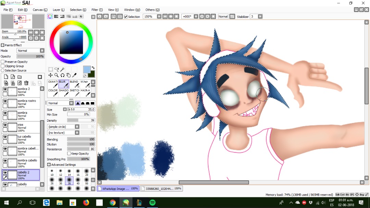The image size is (370, 208).
Task: Select the Magic Wand tool
Action: (x=63, y=69)
